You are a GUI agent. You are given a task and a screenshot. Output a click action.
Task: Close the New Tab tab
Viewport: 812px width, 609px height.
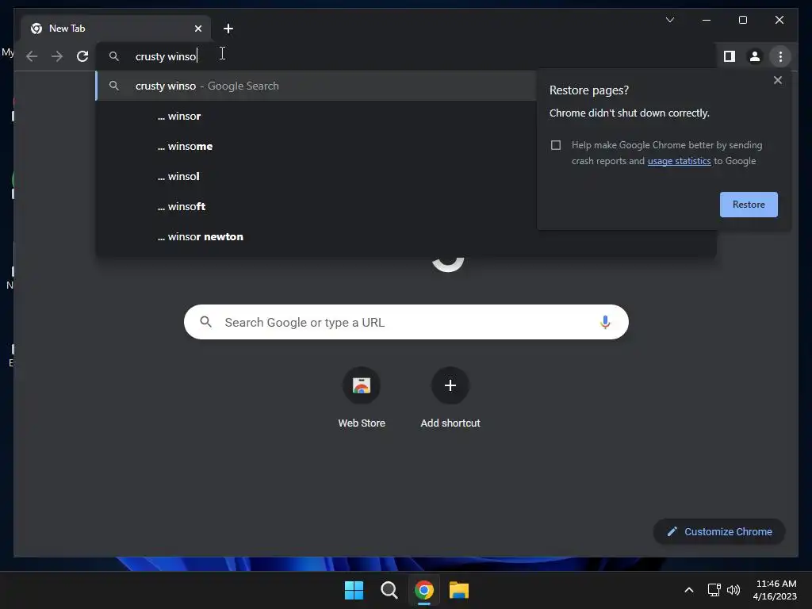click(197, 29)
